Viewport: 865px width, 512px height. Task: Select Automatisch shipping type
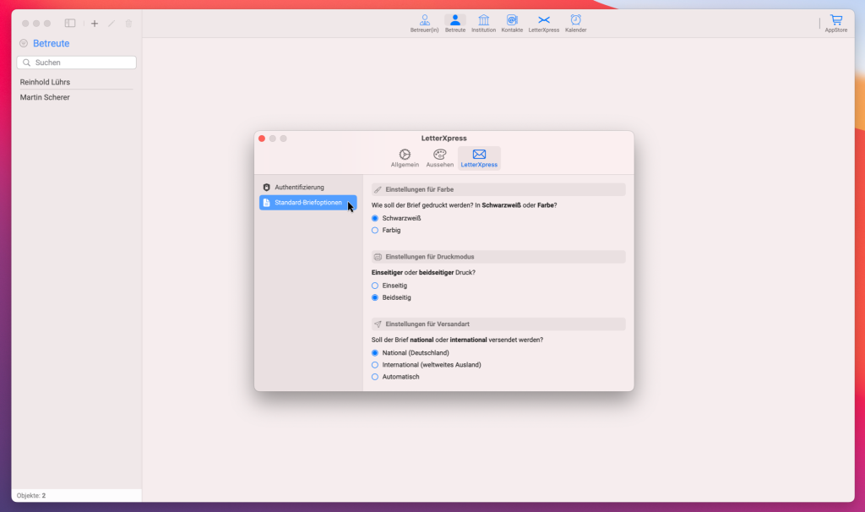(375, 378)
